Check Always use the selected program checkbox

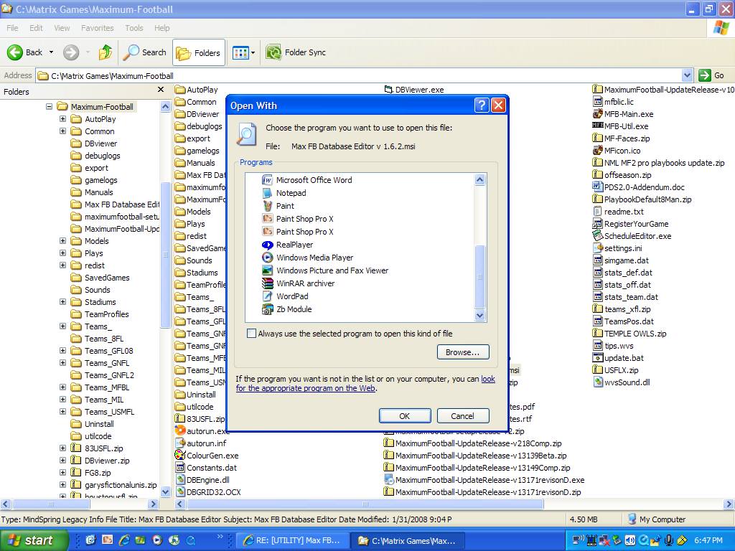tap(252, 333)
